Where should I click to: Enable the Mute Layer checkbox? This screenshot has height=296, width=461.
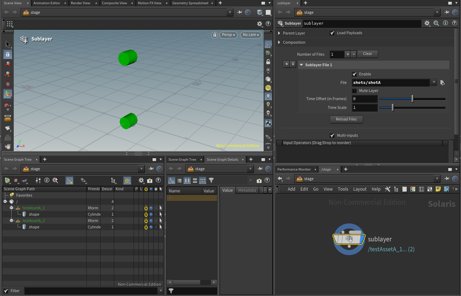[354, 91]
